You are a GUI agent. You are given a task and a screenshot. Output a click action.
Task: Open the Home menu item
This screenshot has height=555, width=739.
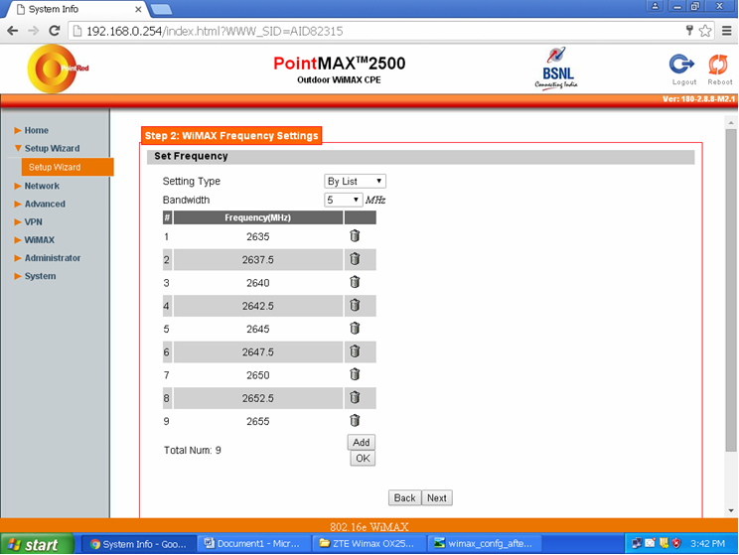pos(37,130)
